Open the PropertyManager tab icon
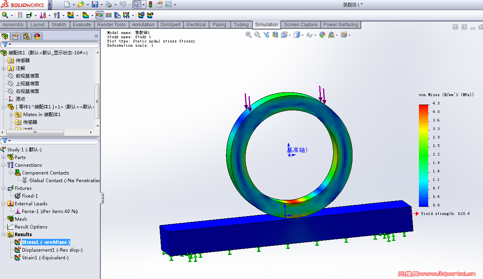This screenshot has width=483, height=279. coord(15,36)
